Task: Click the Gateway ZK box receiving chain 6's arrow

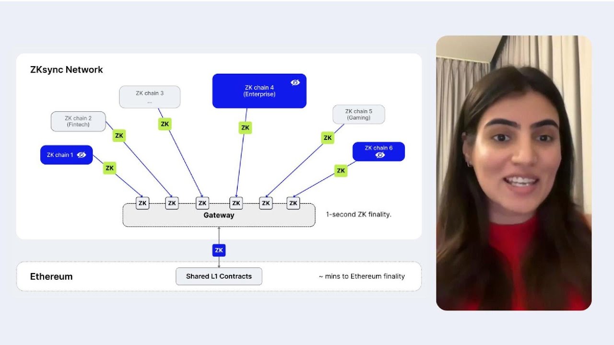Action: click(294, 203)
